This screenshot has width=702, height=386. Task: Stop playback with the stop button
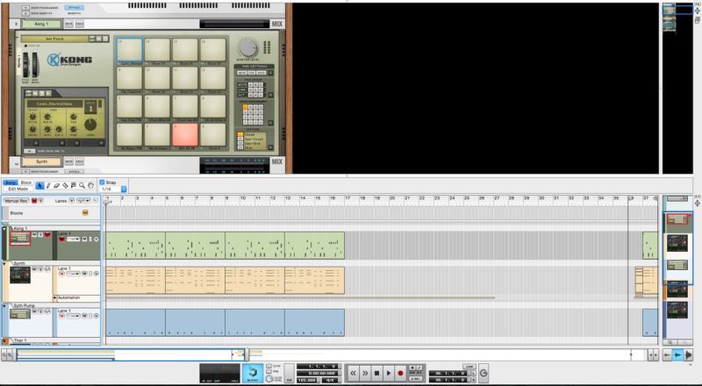click(377, 373)
